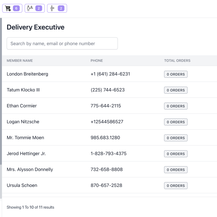Focus the search by name, email or phone field
Image resolution: width=217 pixels, height=217 pixels.
62,43
